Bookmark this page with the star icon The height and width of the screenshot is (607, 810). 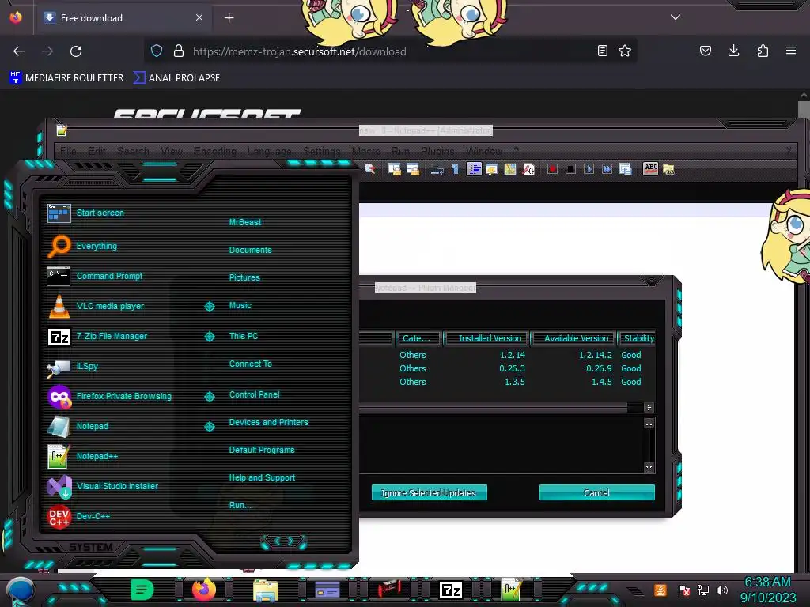[625, 51]
